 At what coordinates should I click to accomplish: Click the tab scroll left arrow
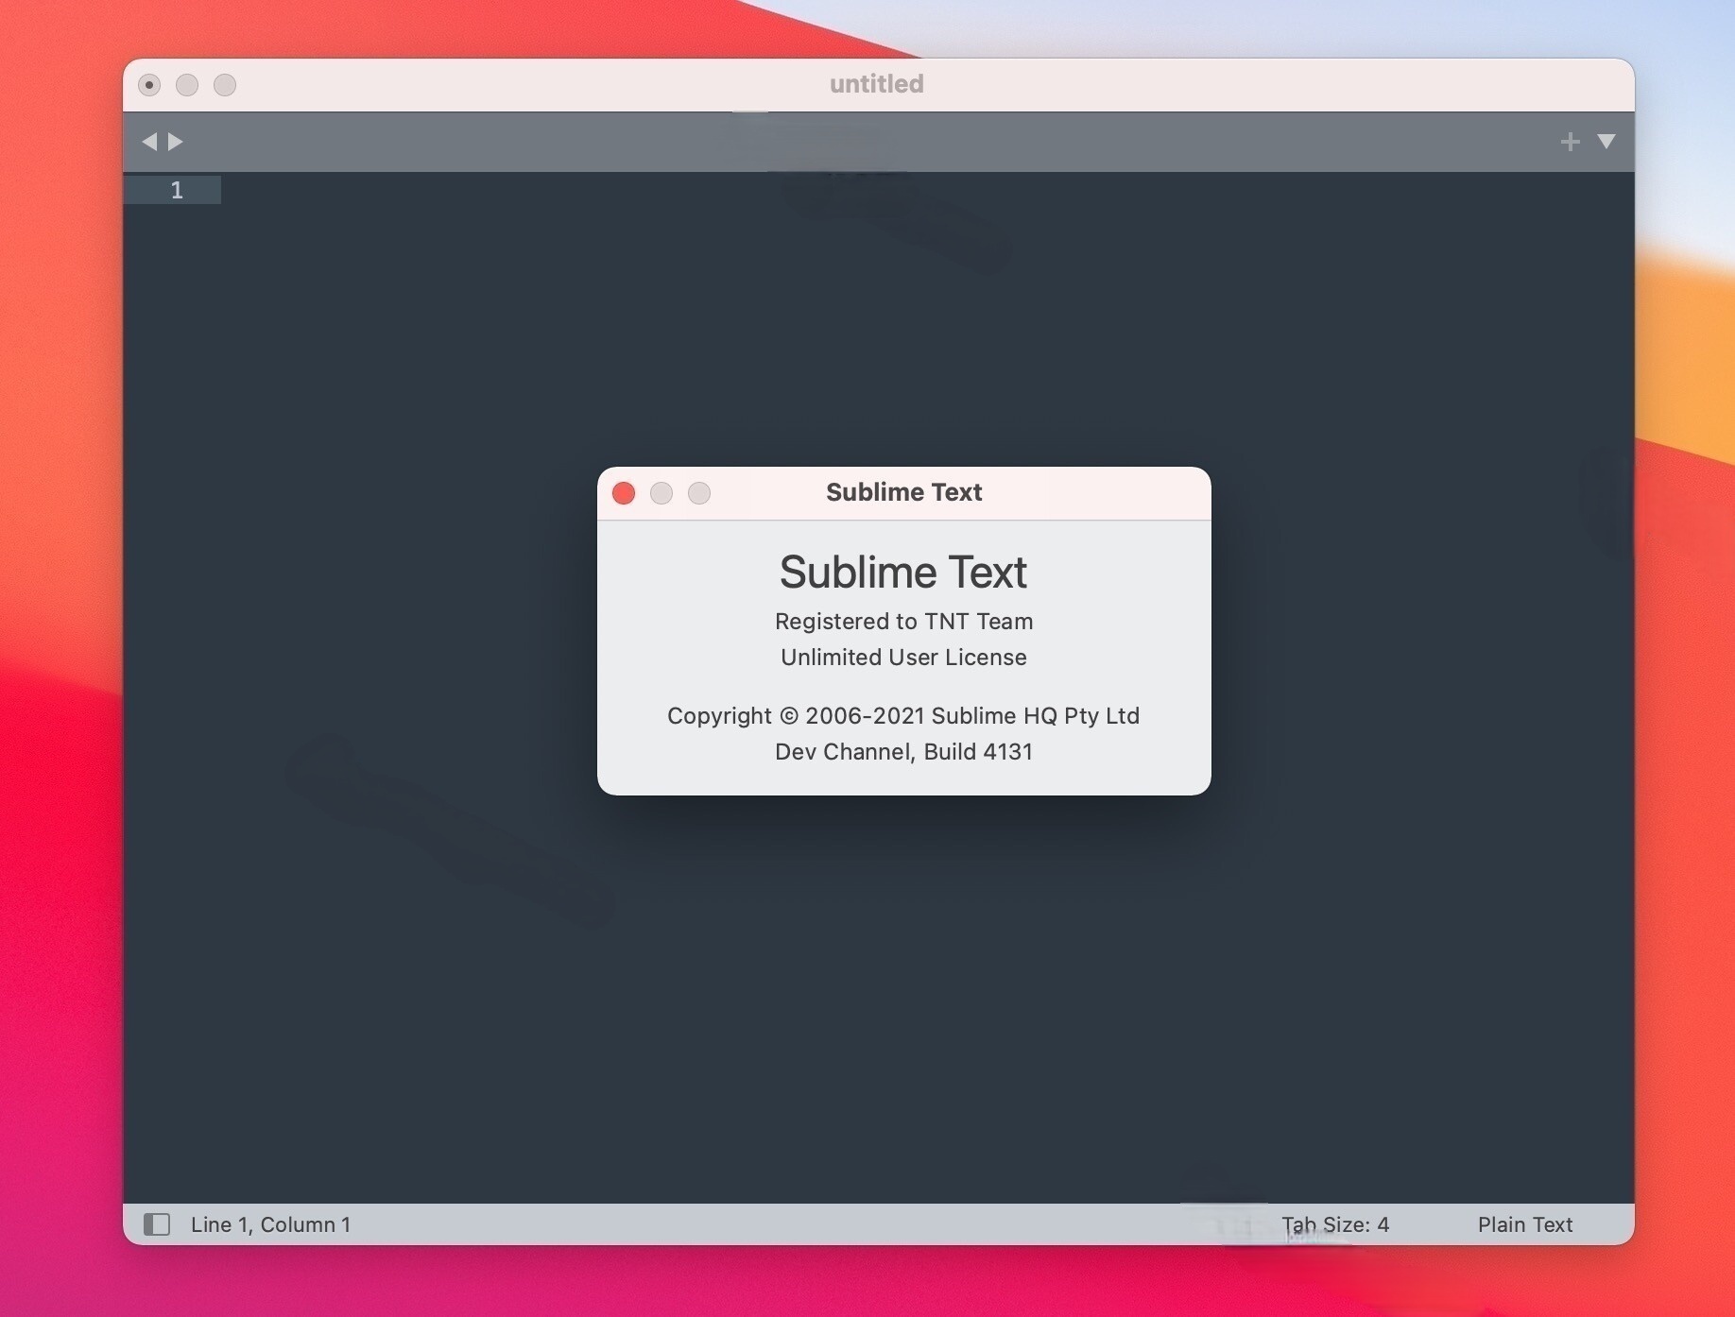click(149, 142)
